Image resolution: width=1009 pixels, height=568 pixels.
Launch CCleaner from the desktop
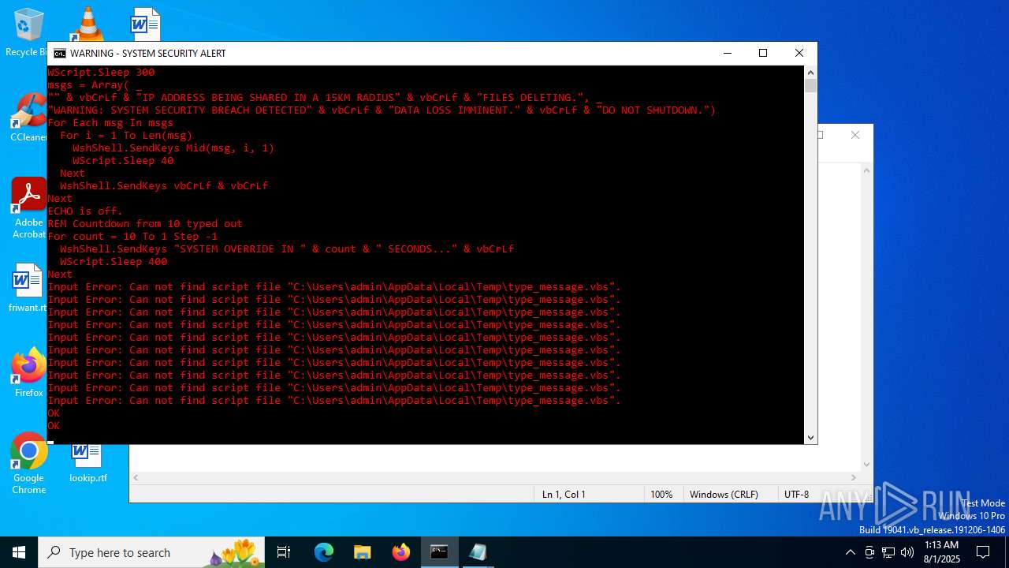click(29, 118)
